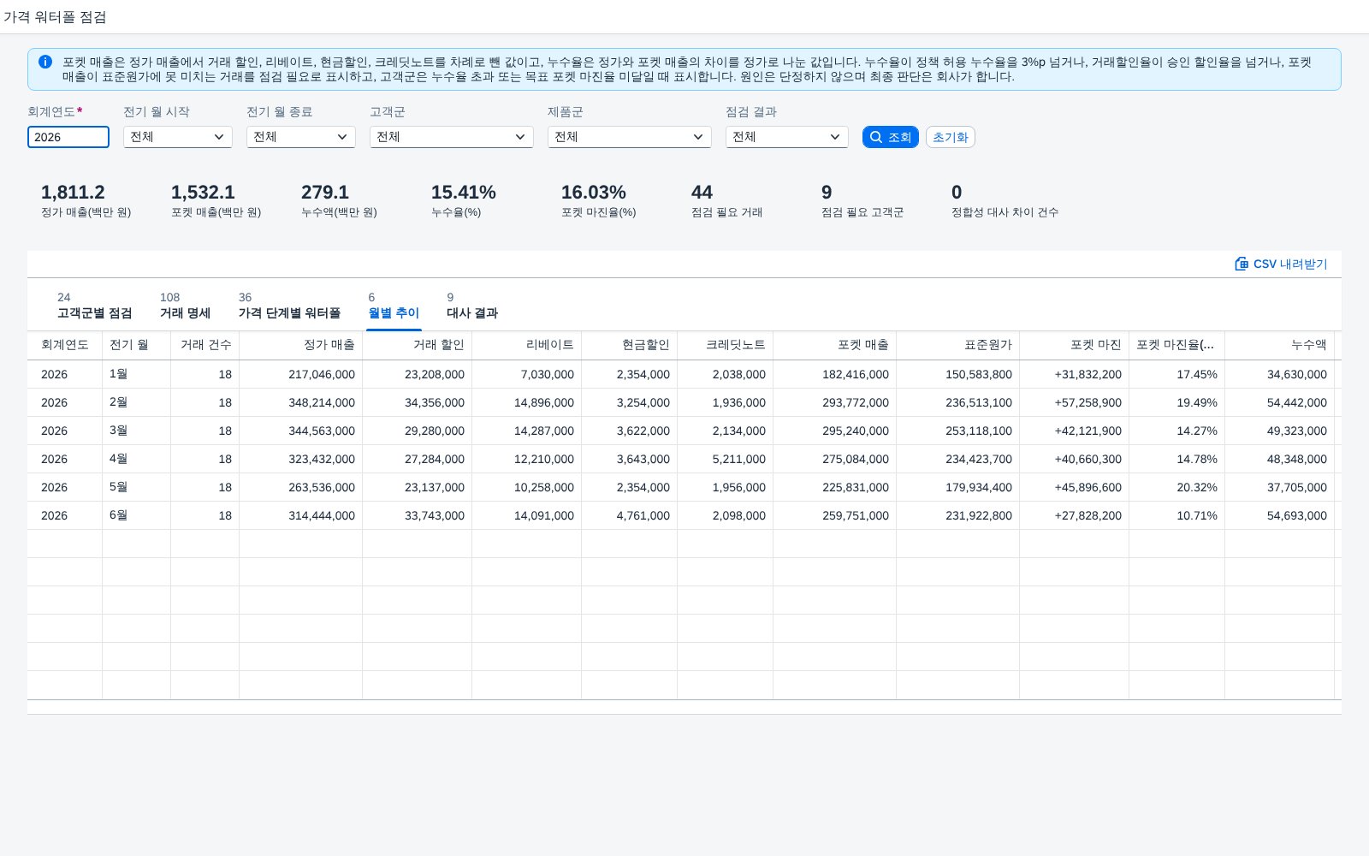
Task: Click the 표준원가 column header
Action: pyautogui.click(x=958, y=345)
